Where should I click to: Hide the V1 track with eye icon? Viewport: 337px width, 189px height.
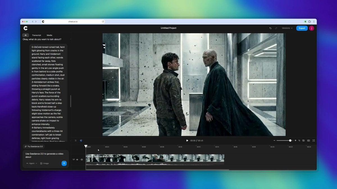click(82, 160)
